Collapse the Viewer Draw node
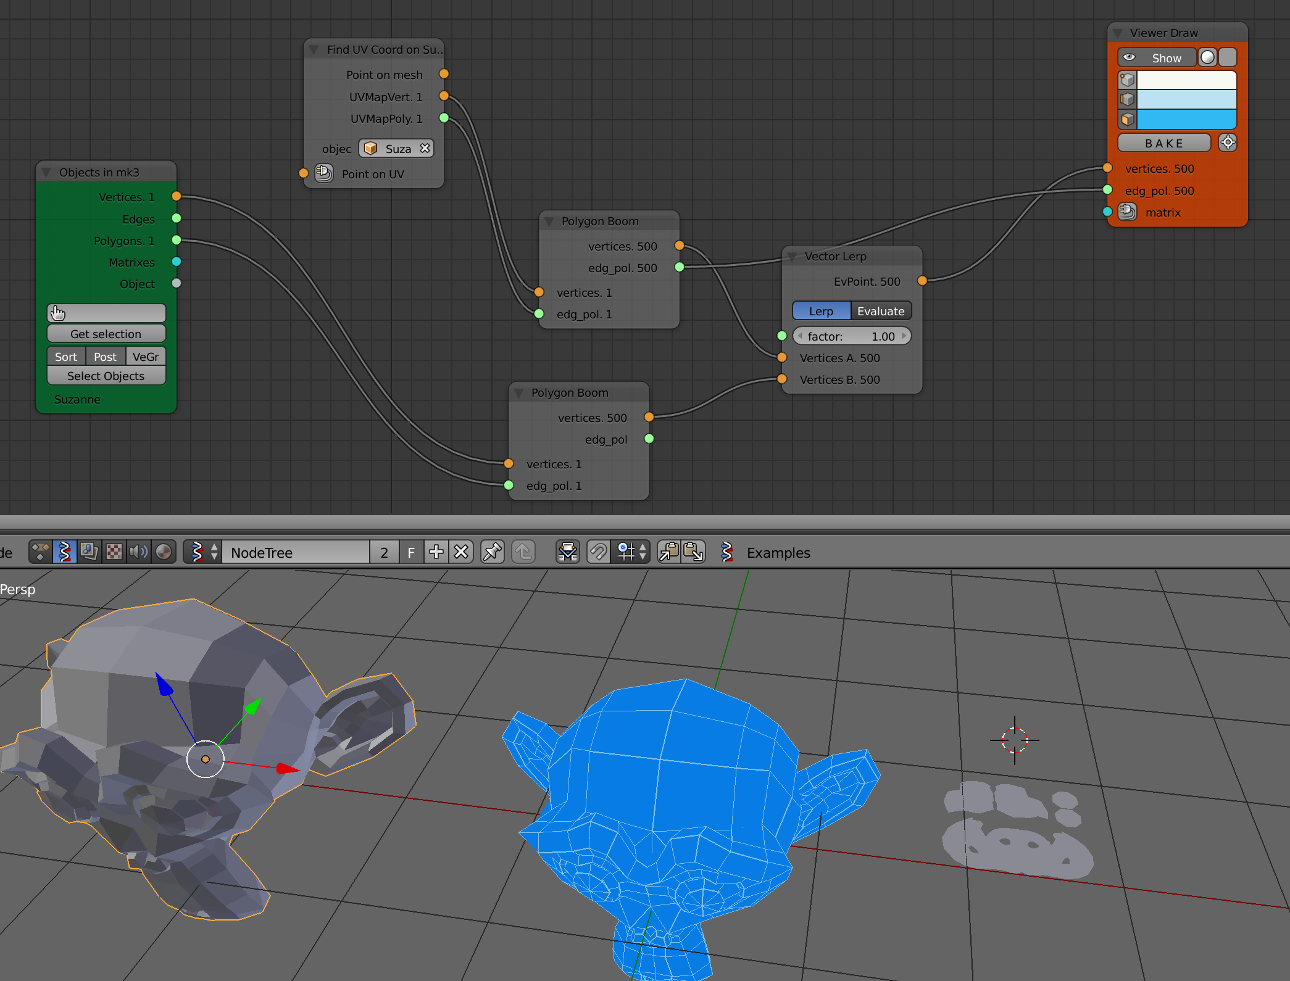The width and height of the screenshot is (1290, 981). click(x=1118, y=33)
